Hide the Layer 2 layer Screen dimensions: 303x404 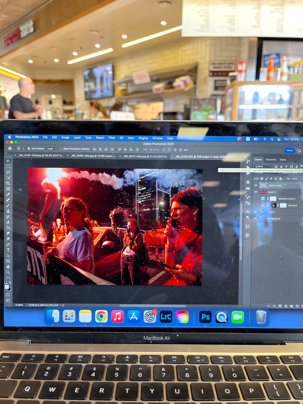point(256,192)
